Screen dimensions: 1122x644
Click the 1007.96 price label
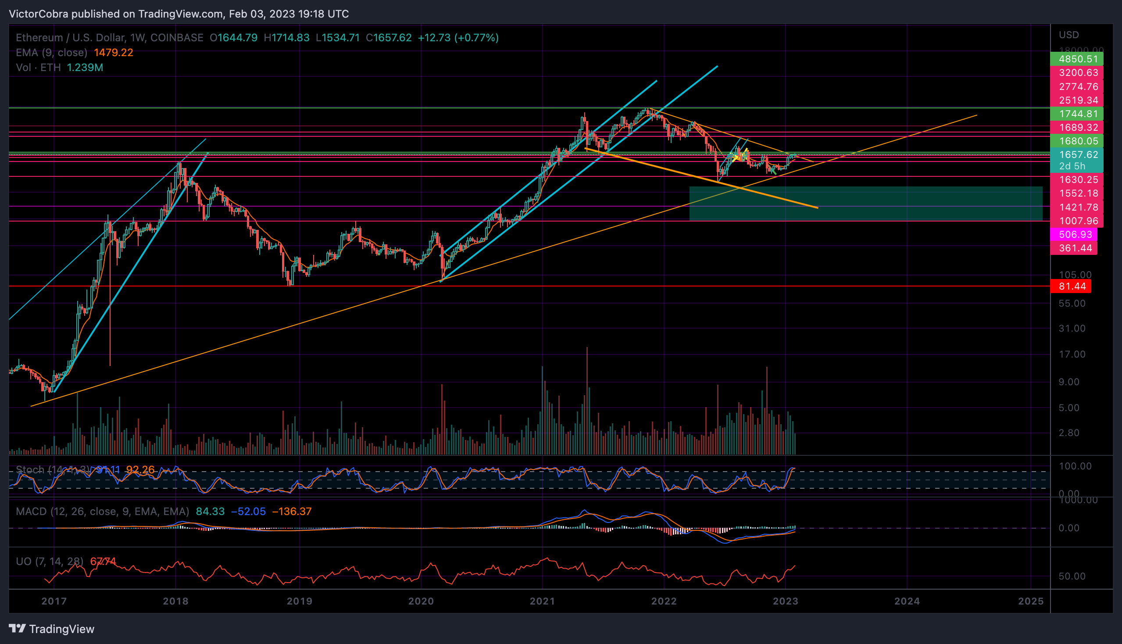(x=1076, y=221)
